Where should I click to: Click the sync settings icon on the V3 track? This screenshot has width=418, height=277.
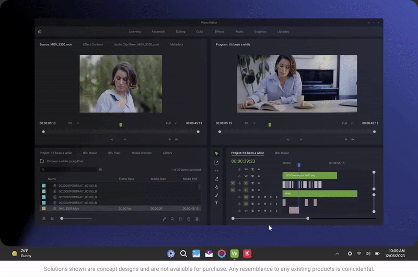click(x=252, y=197)
